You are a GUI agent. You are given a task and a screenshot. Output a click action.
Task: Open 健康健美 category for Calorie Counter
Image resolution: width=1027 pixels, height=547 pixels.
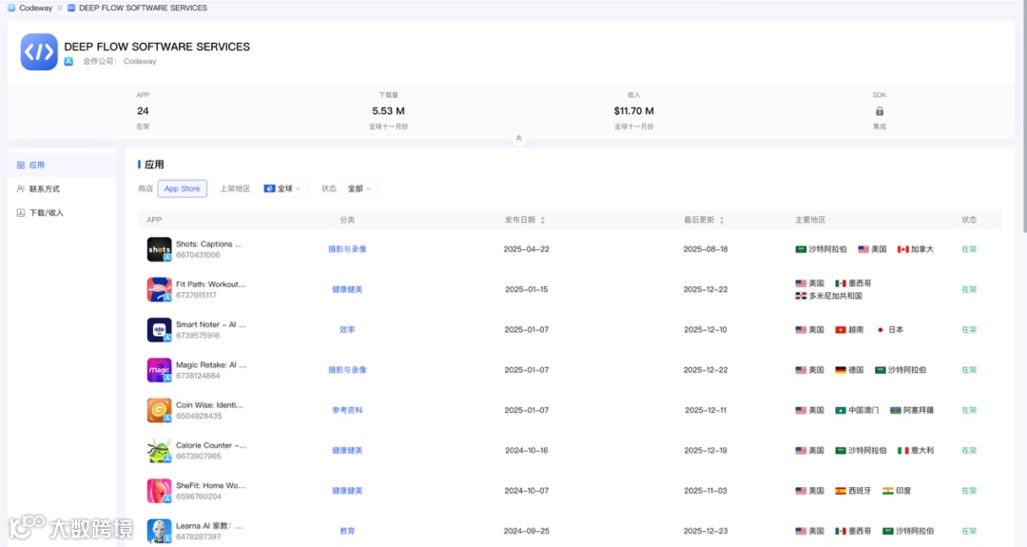click(347, 451)
